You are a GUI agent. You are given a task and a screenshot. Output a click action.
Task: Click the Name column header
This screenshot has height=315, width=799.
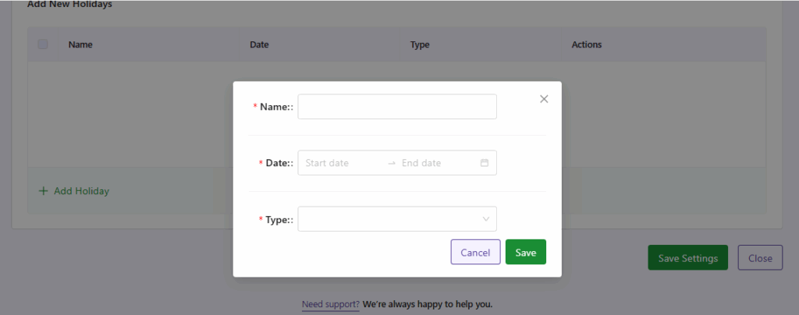click(x=80, y=44)
